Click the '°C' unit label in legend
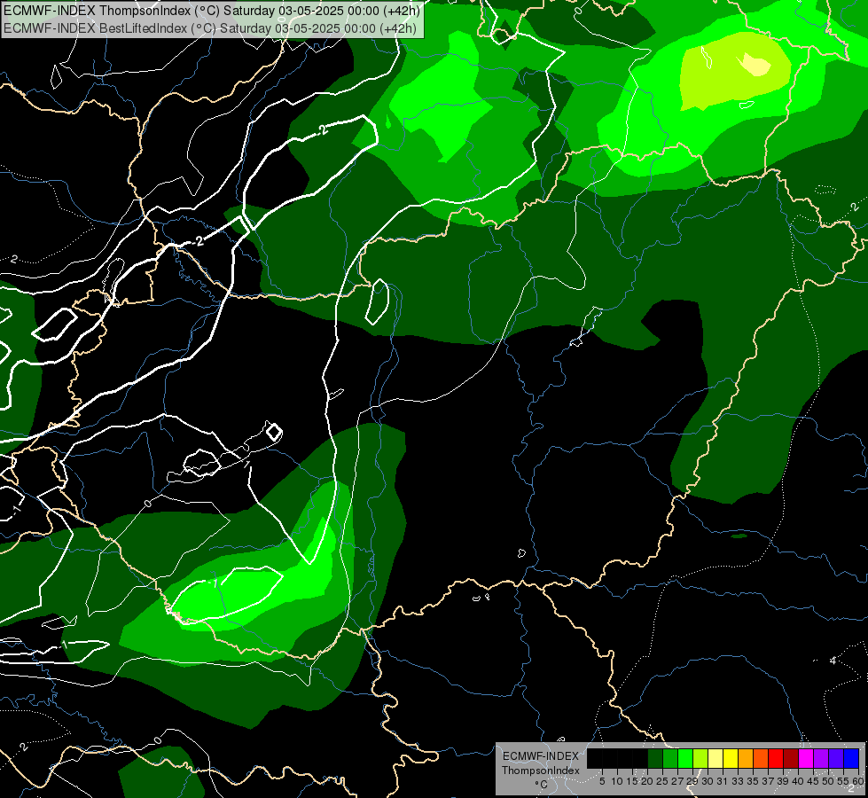The height and width of the screenshot is (798, 868). tap(542, 785)
